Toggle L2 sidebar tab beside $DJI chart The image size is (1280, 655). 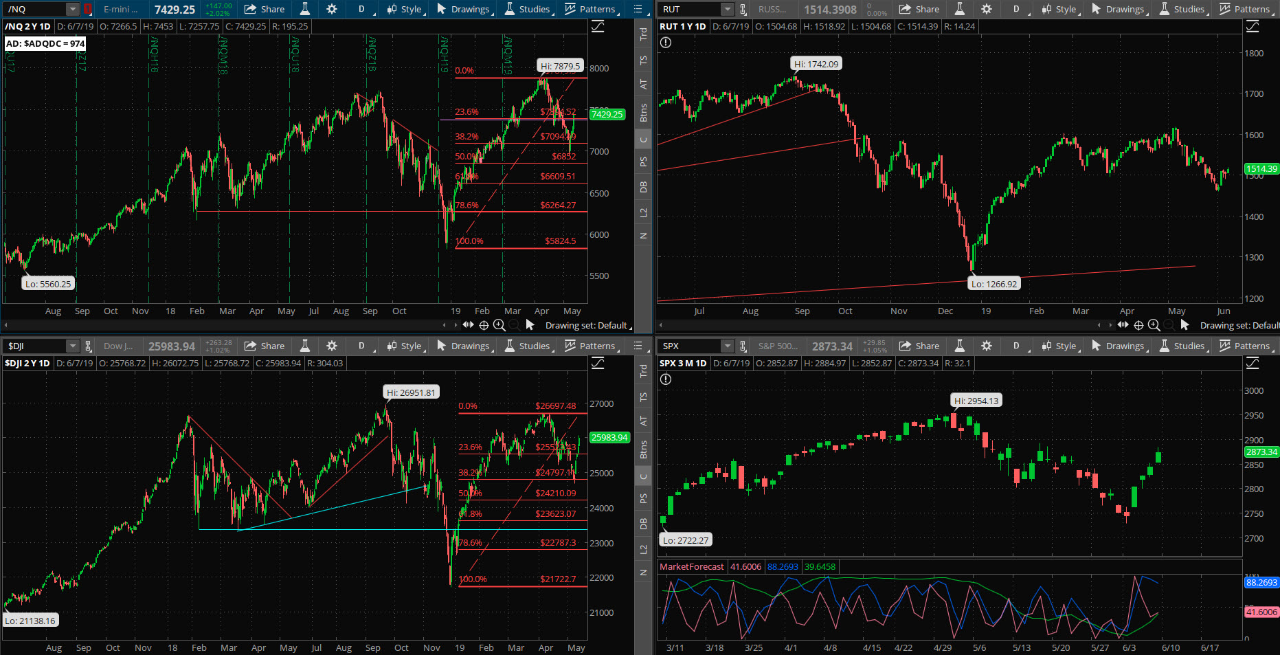tap(643, 549)
